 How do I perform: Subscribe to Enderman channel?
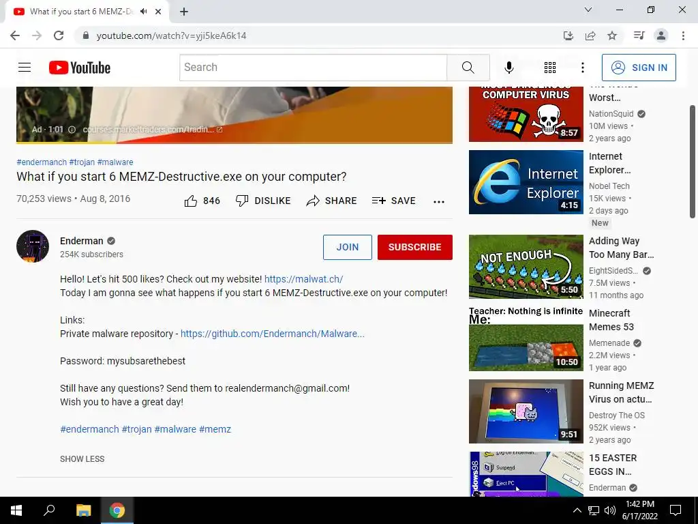tap(415, 247)
